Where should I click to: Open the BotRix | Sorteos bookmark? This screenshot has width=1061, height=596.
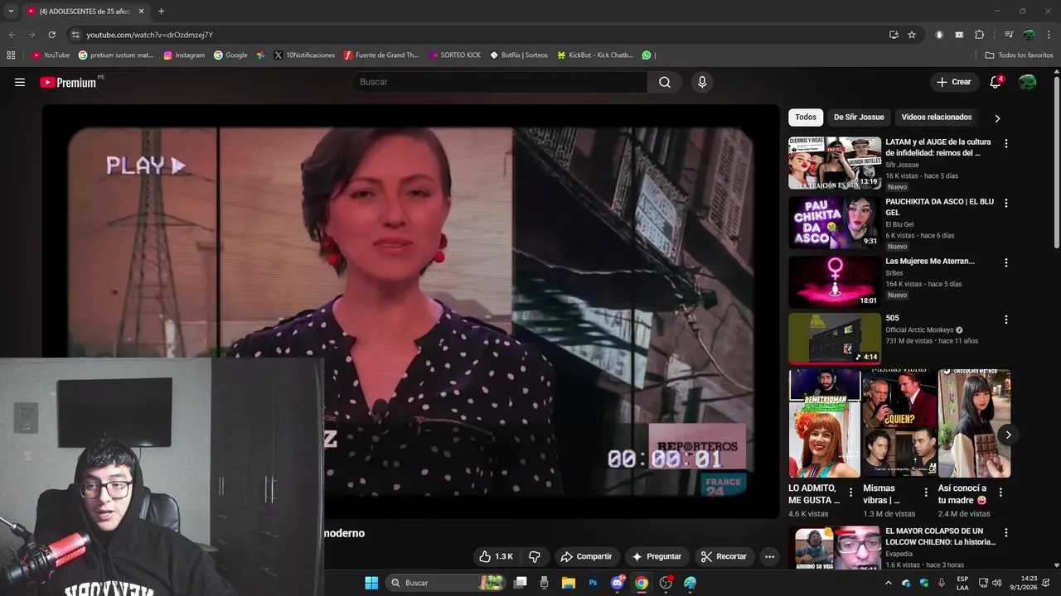(x=519, y=55)
